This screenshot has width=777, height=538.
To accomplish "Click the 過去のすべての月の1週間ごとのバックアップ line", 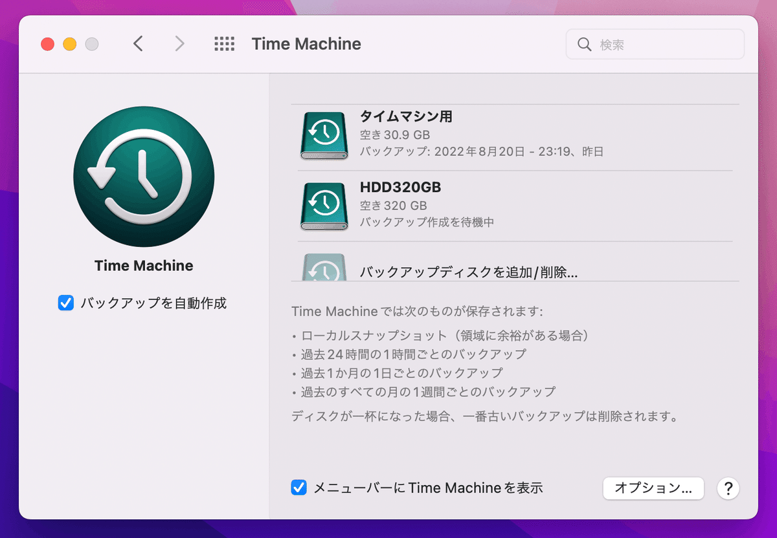I will 424,392.
